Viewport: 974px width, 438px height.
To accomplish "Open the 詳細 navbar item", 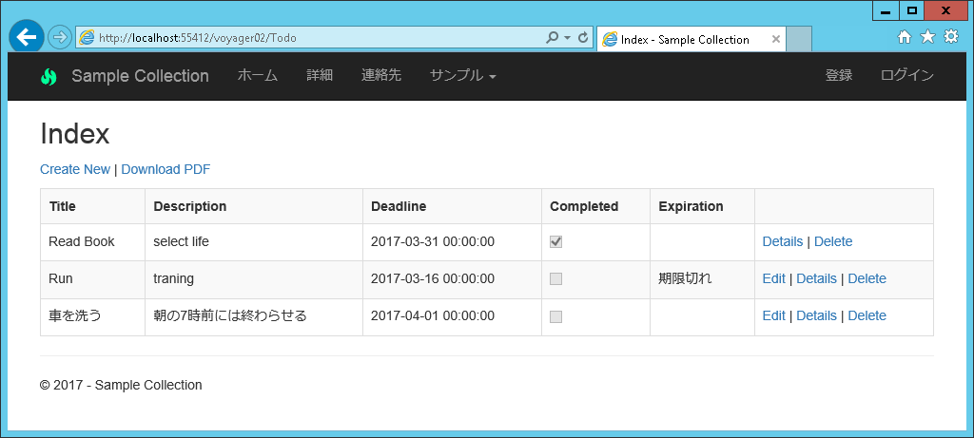I will [320, 76].
